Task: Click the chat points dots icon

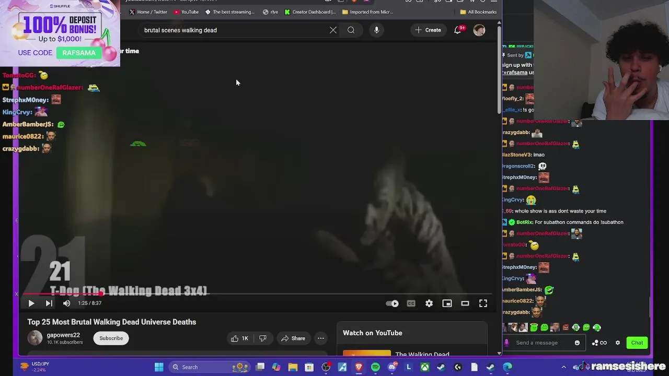Action: tap(595, 343)
